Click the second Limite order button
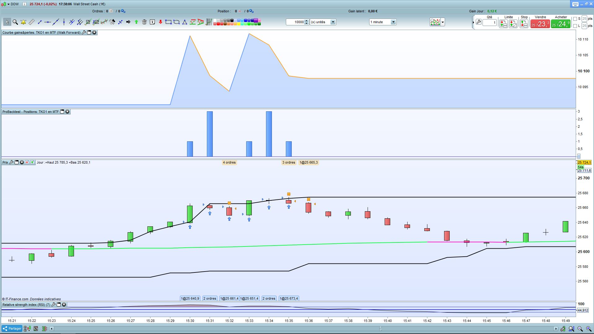 [513, 24]
